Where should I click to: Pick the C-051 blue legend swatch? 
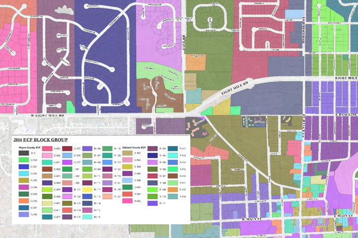tap(24, 166)
